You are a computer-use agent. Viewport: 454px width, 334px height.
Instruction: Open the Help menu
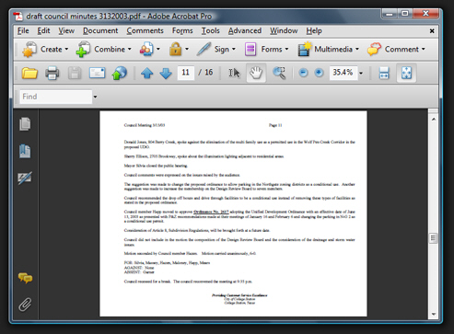coord(314,30)
